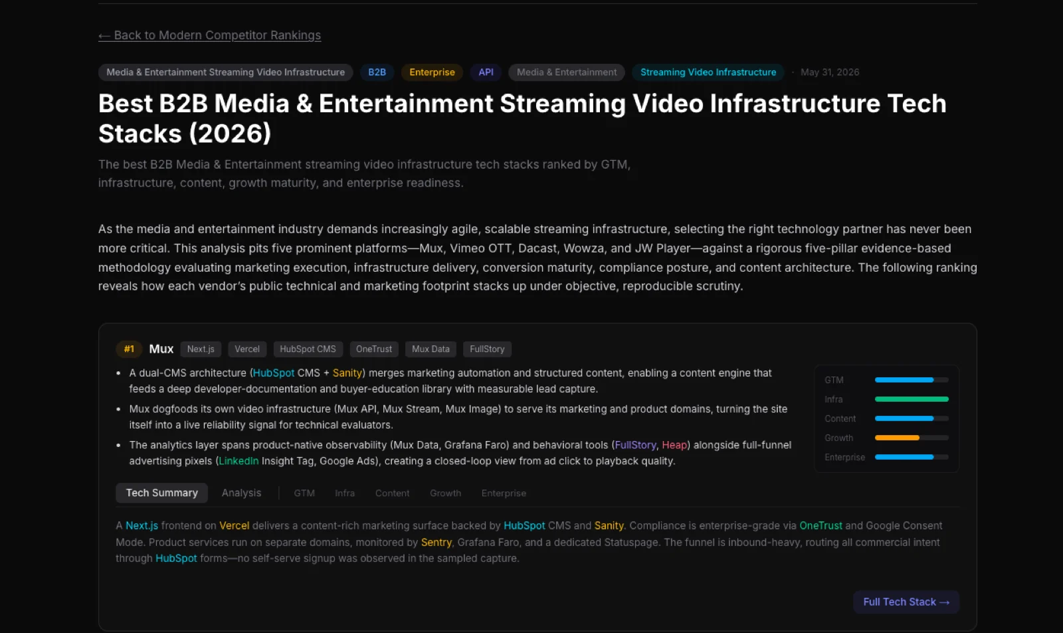Click the Streaming Video Infrastructure tag

coord(708,72)
